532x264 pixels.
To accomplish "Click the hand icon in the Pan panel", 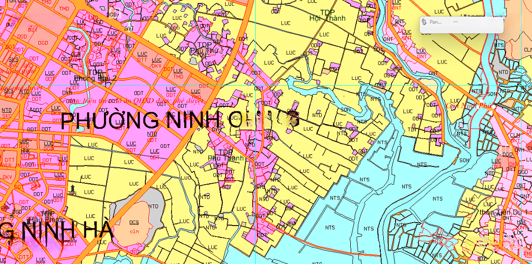I will click(424, 22).
